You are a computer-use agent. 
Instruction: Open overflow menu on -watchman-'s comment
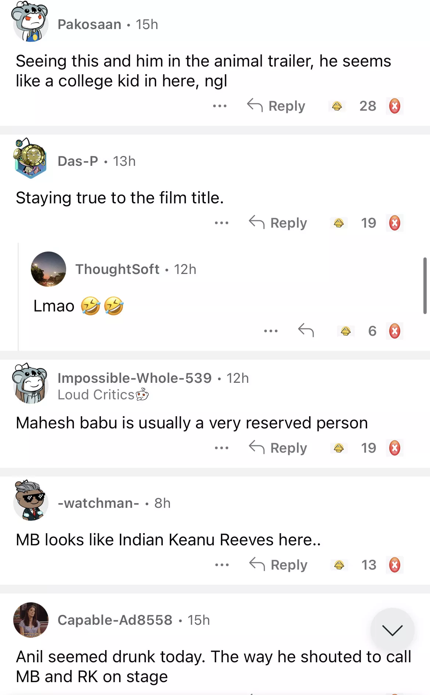point(222,565)
